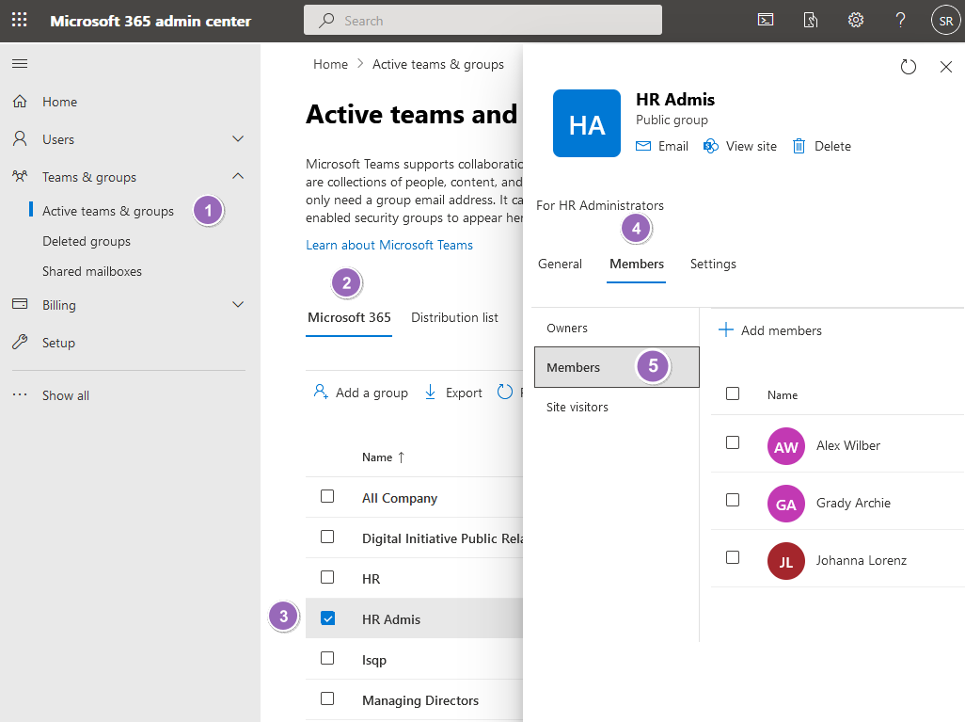965x722 pixels.
Task: Open the Microsoft 365 groups tab
Action: click(x=349, y=317)
